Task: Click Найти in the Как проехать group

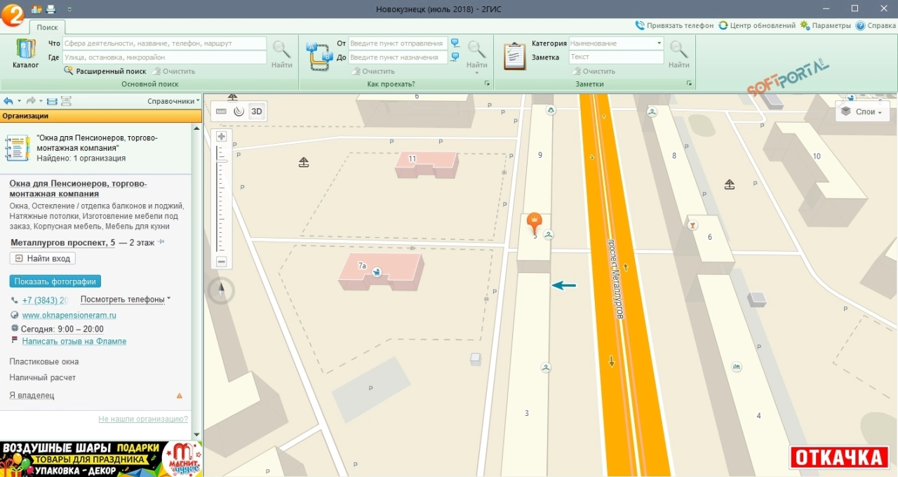Action: (476, 54)
